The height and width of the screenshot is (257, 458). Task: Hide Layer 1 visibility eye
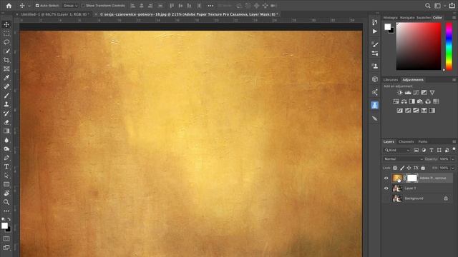pyautogui.click(x=386, y=188)
